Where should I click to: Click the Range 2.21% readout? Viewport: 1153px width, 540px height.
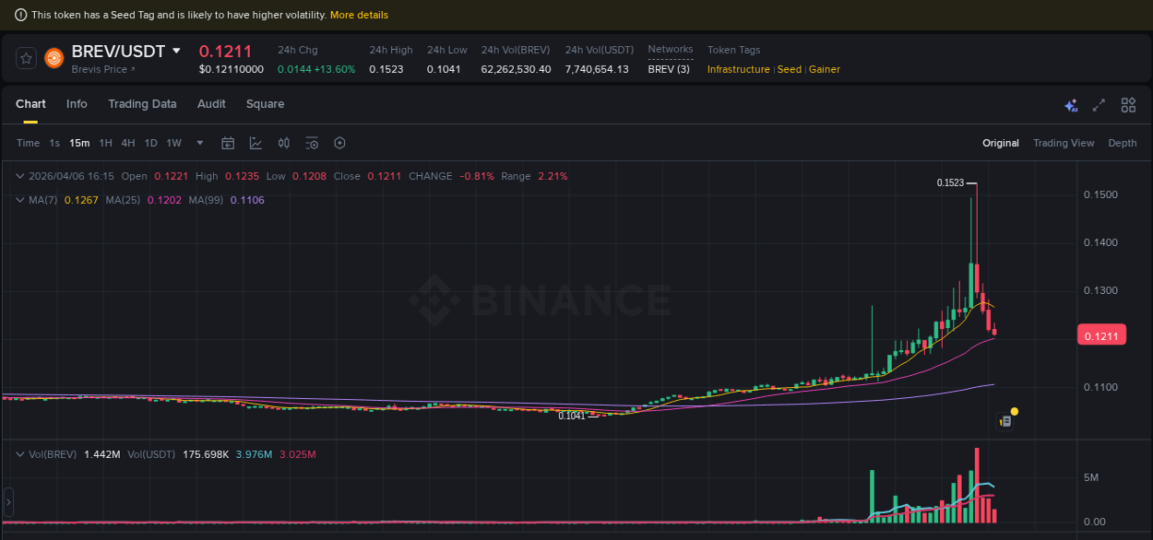pyautogui.click(x=534, y=176)
